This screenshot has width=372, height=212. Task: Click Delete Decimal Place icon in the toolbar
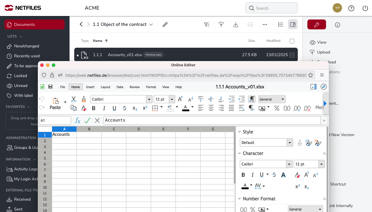point(307,108)
